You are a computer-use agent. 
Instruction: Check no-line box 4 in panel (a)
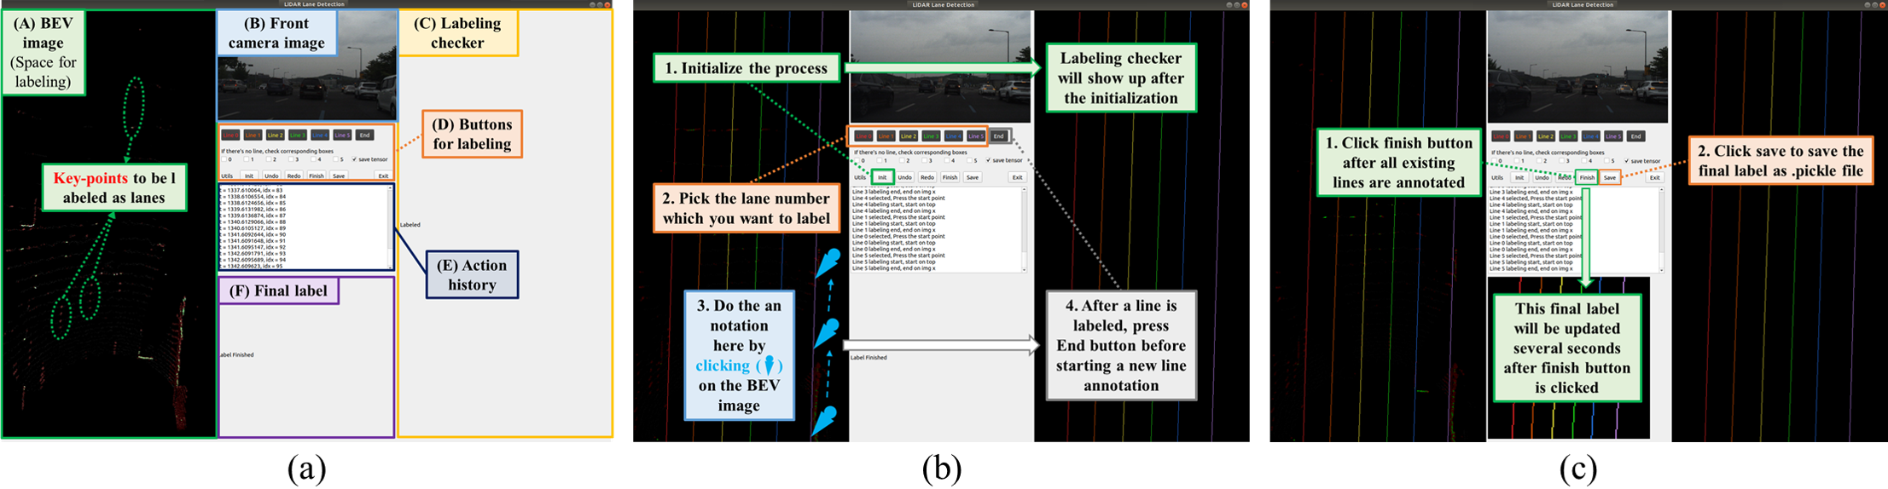313,159
